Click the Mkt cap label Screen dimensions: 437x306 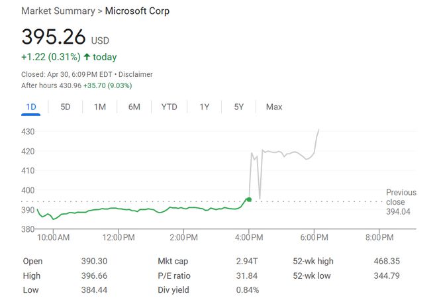[x=173, y=261]
